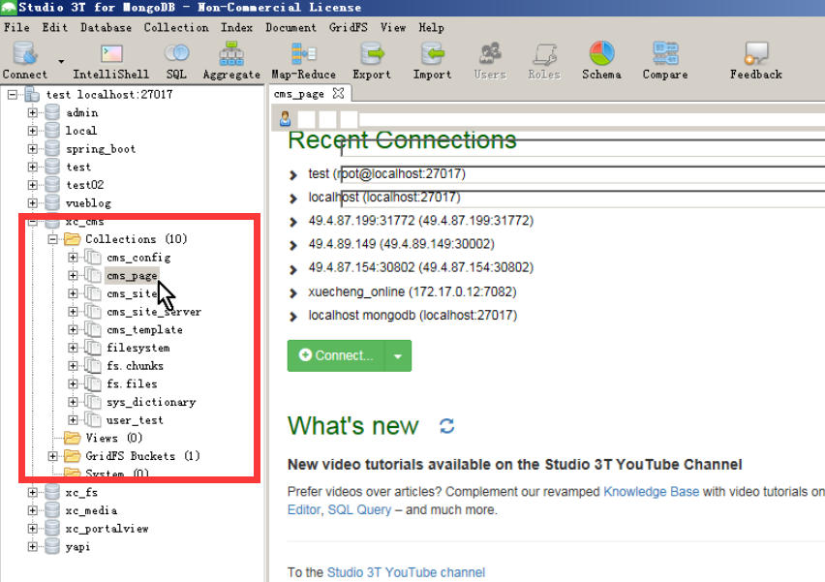Expand recent connection 49.4.87.199:31772 chevron
The height and width of the screenshot is (582, 825).
point(293,222)
